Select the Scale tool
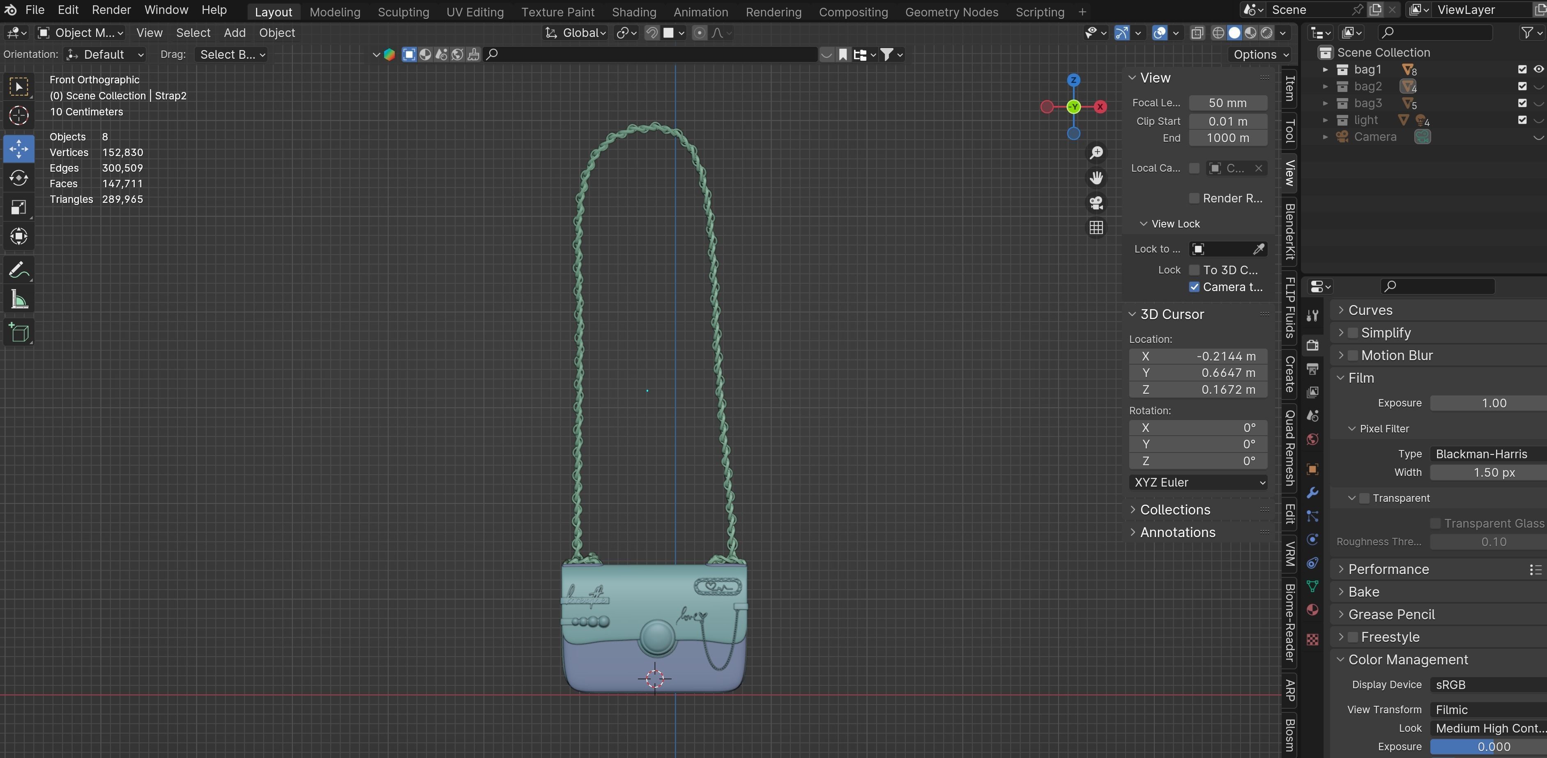 18,208
